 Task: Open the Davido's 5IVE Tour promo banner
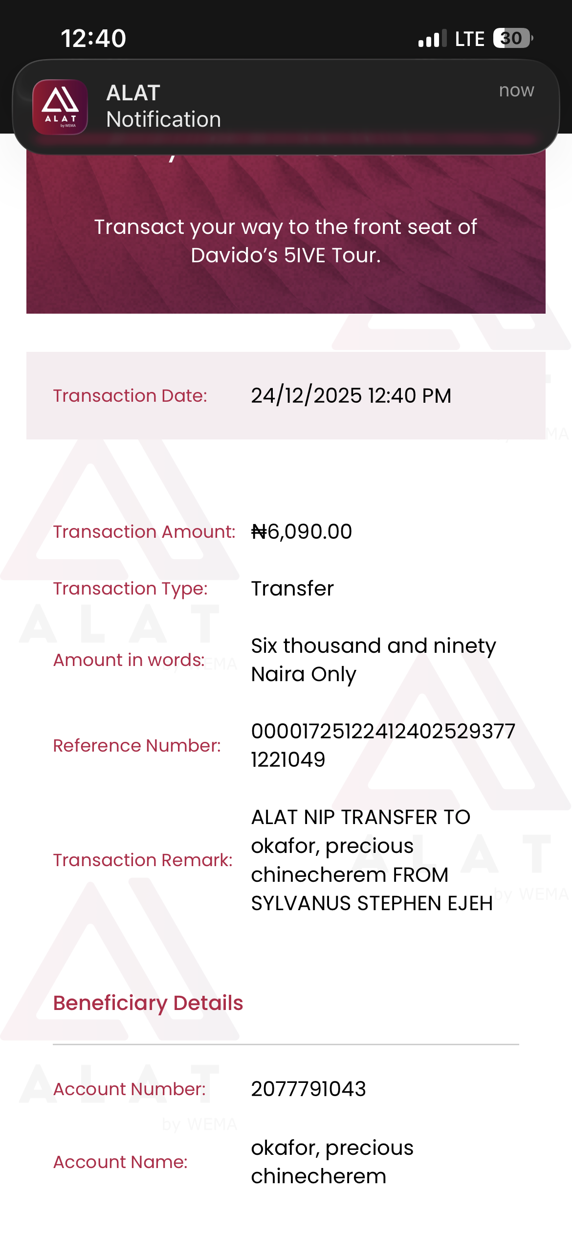tap(286, 241)
